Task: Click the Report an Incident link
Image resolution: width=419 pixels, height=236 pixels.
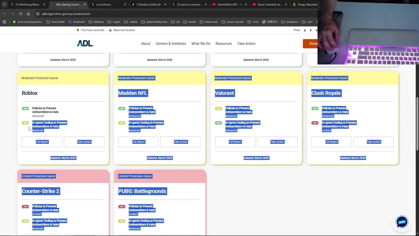Action: [x=124, y=30]
